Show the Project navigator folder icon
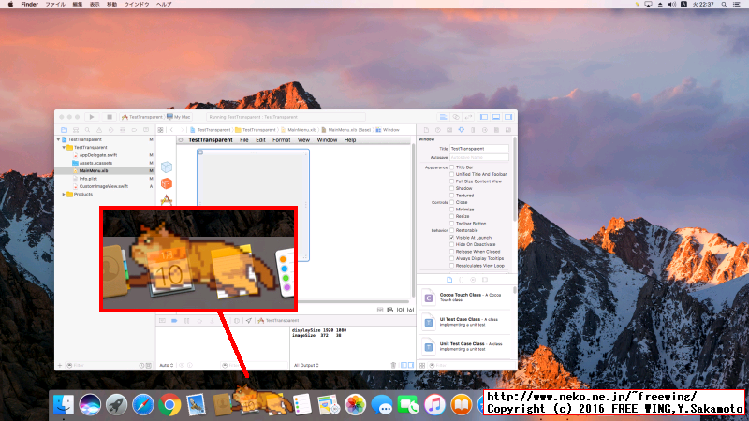The height and width of the screenshot is (421, 749). click(64, 130)
